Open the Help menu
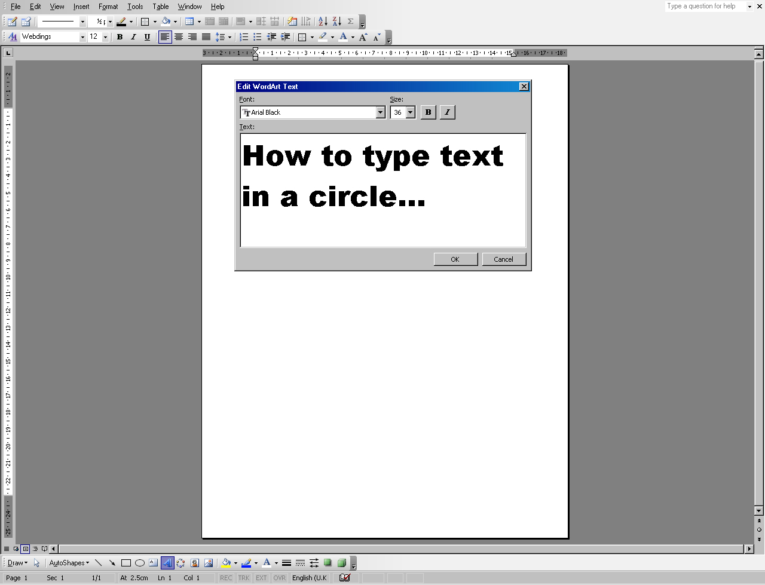This screenshot has height=585, width=765. click(x=218, y=7)
